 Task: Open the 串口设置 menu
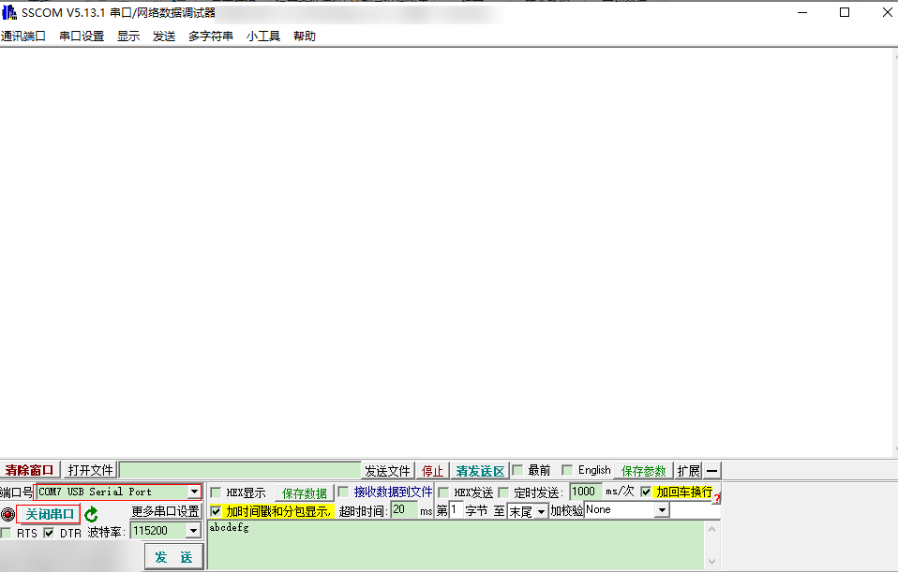[x=82, y=37]
